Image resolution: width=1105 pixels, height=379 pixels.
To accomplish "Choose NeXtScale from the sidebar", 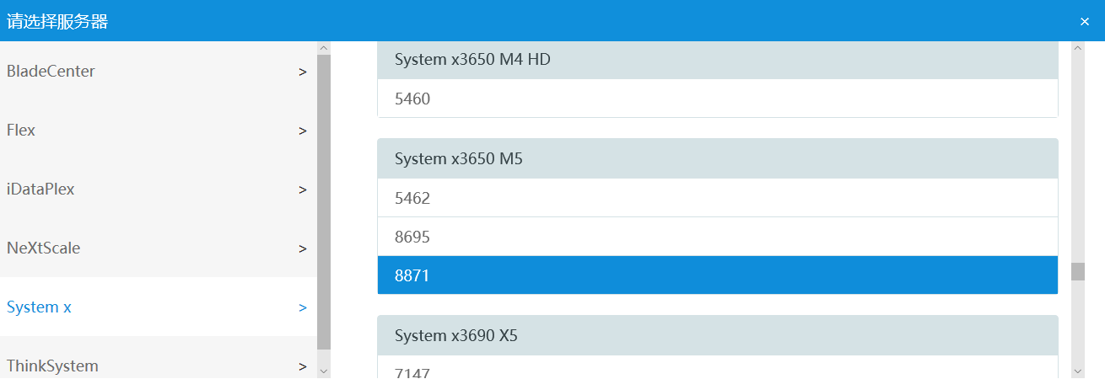I will click(43, 248).
